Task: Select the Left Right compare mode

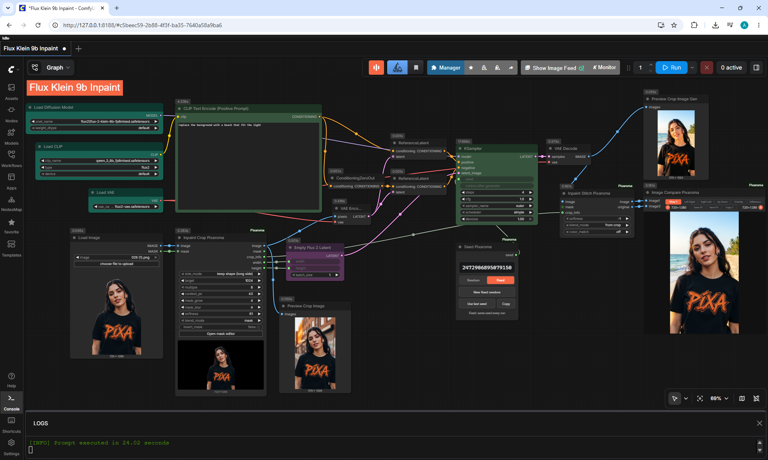Action: pos(690,202)
